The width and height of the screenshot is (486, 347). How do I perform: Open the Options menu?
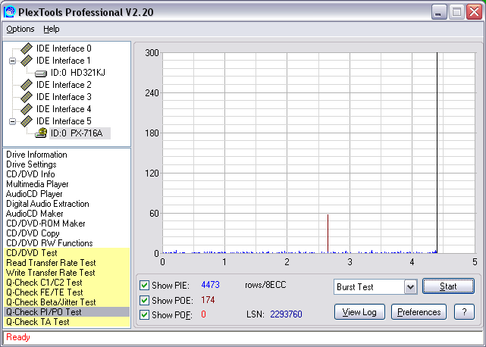tap(20, 29)
